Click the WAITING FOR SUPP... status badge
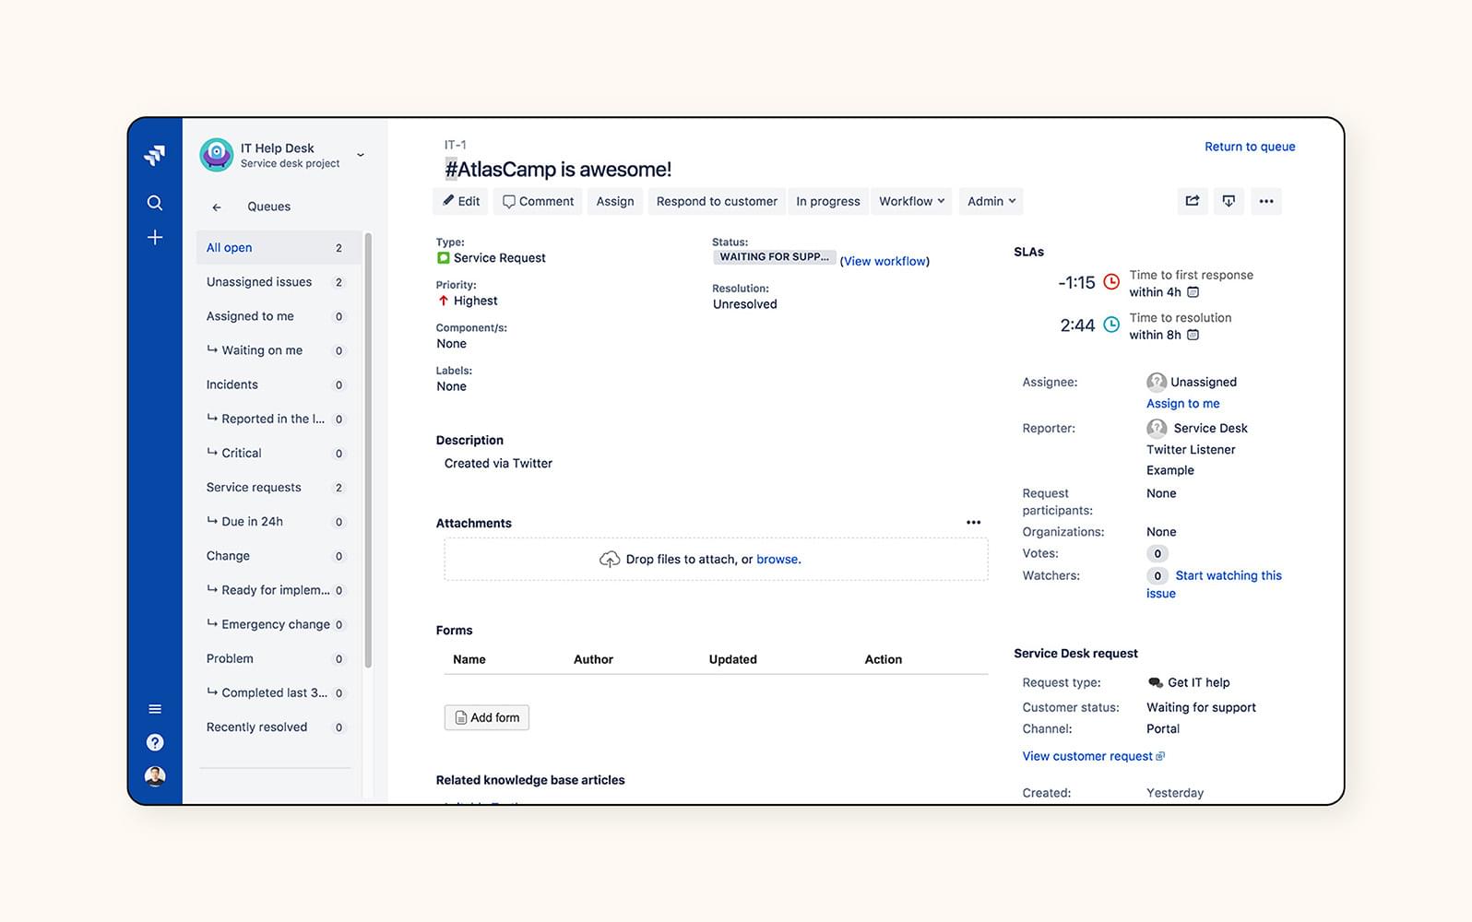The width and height of the screenshot is (1472, 922). (775, 257)
